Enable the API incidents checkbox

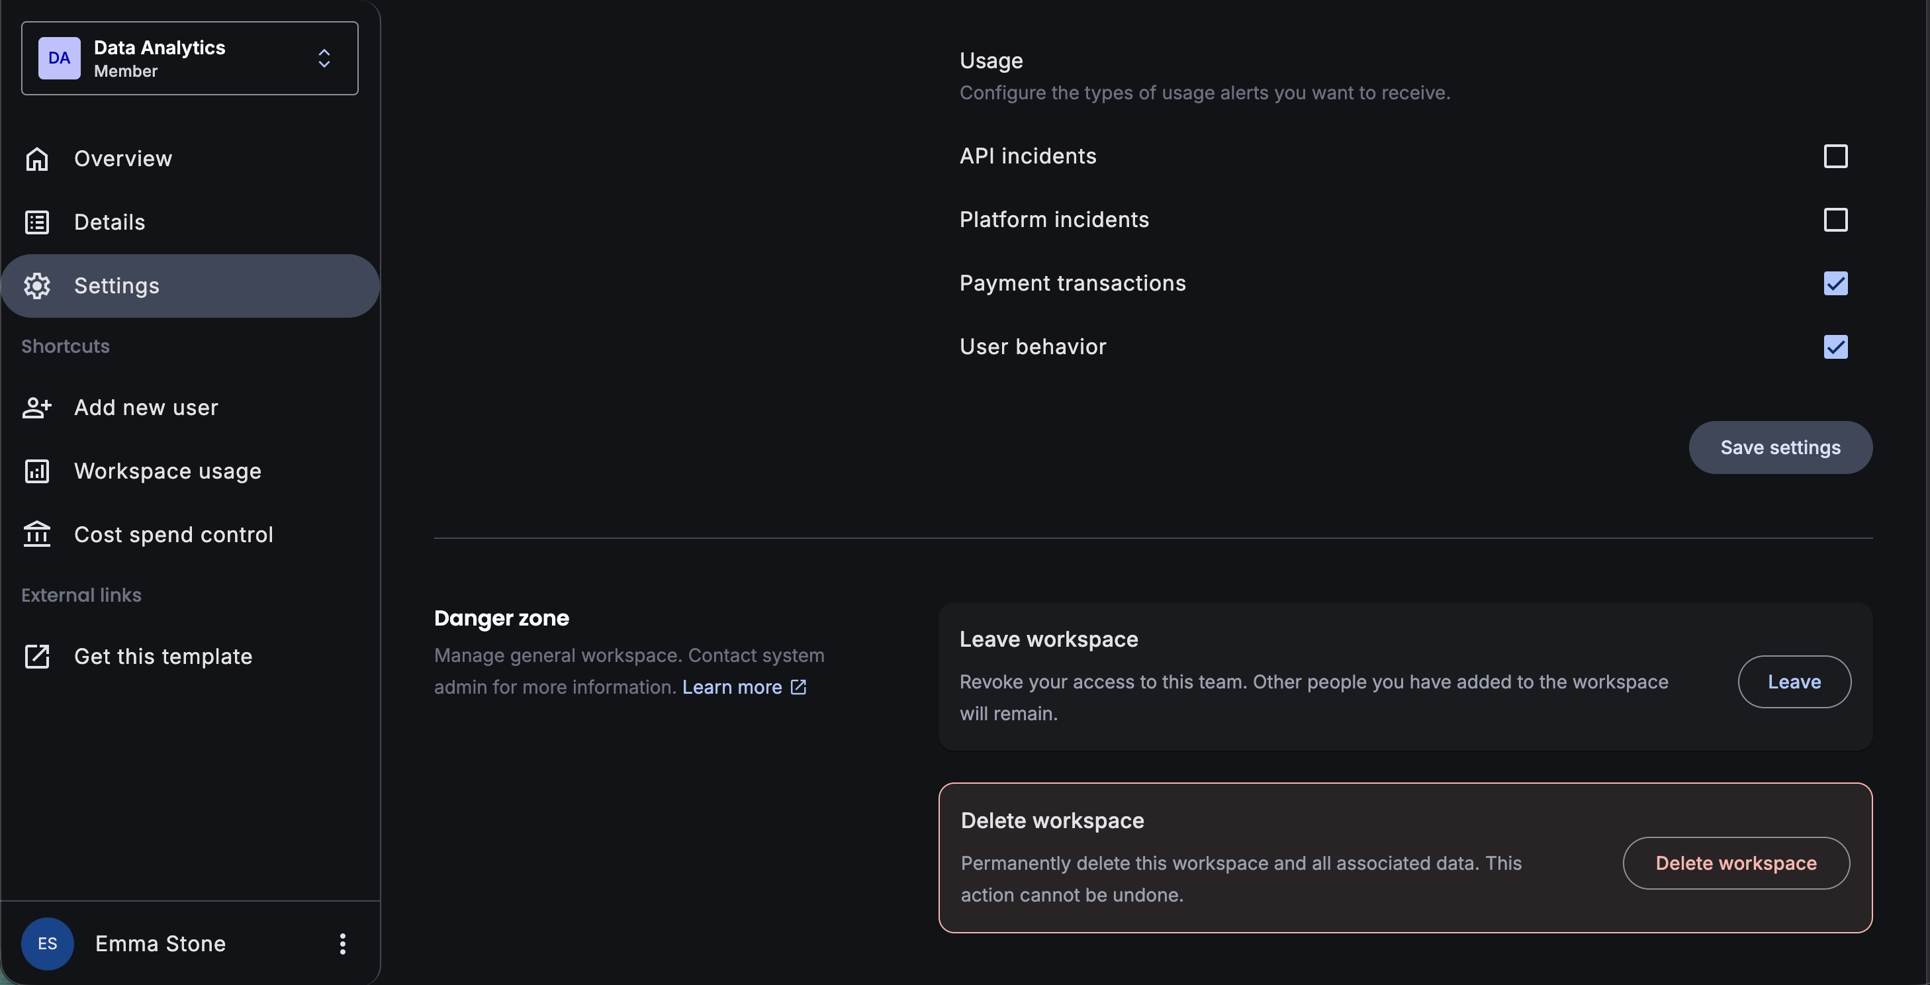(x=1835, y=156)
